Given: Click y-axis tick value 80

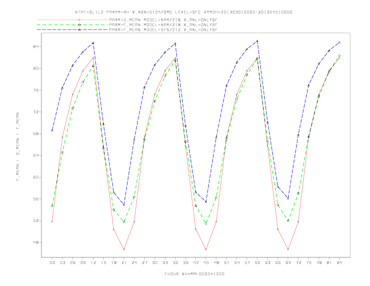Looking at the screenshot, I should tap(36, 68).
